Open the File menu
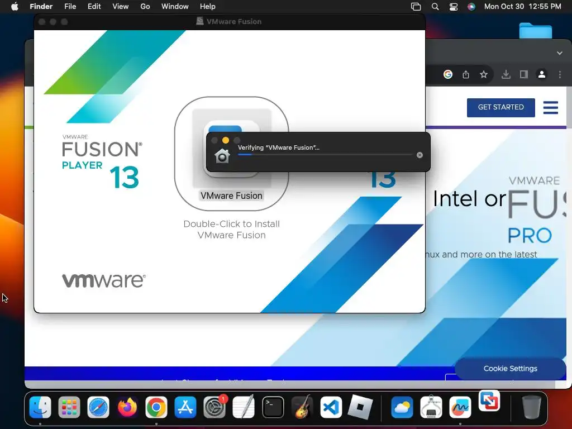 [70, 7]
